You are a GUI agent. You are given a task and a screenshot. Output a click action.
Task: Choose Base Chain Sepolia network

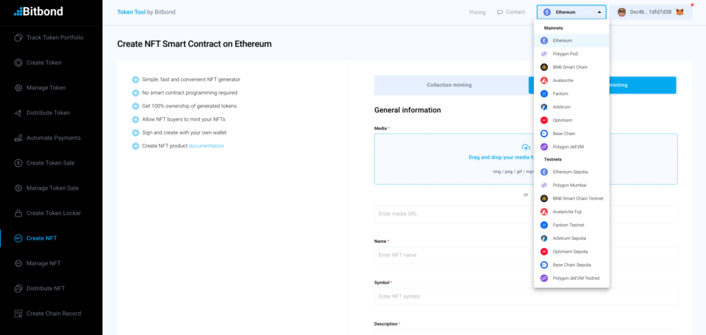click(x=572, y=265)
